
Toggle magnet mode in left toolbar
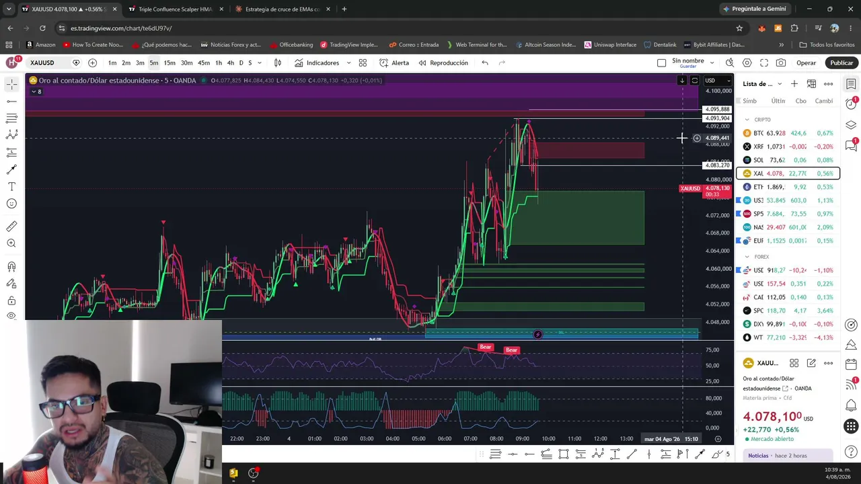coord(11,266)
